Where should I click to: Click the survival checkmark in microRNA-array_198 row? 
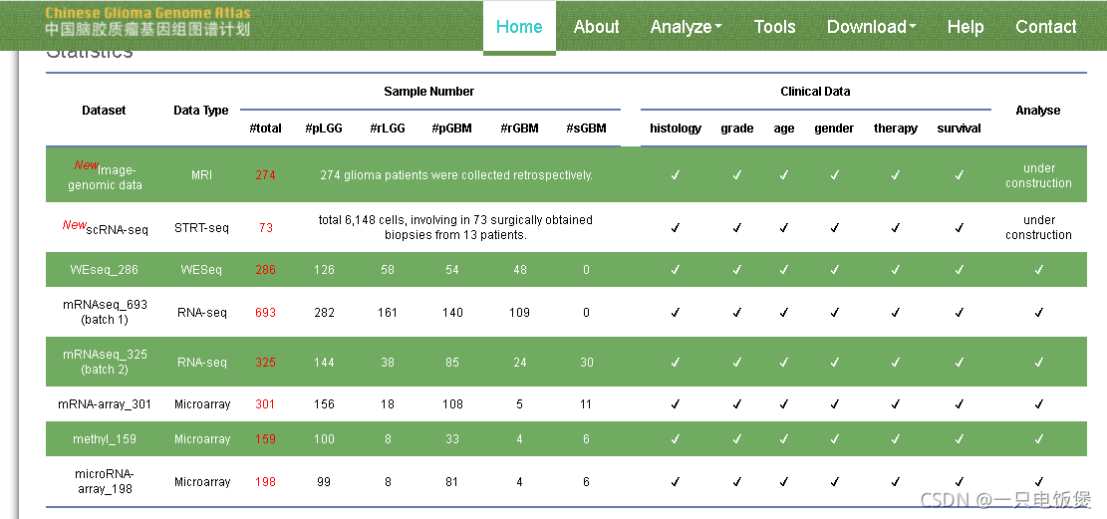coord(959,482)
